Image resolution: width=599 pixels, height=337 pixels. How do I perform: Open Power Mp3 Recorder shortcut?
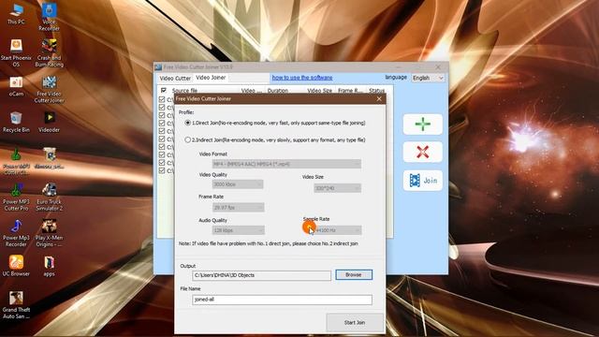point(16,233)
